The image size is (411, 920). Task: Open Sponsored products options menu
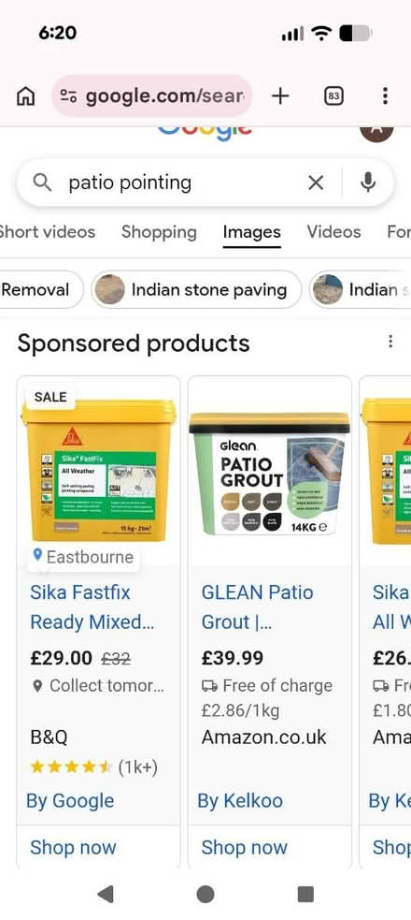[x=390, y=342]
